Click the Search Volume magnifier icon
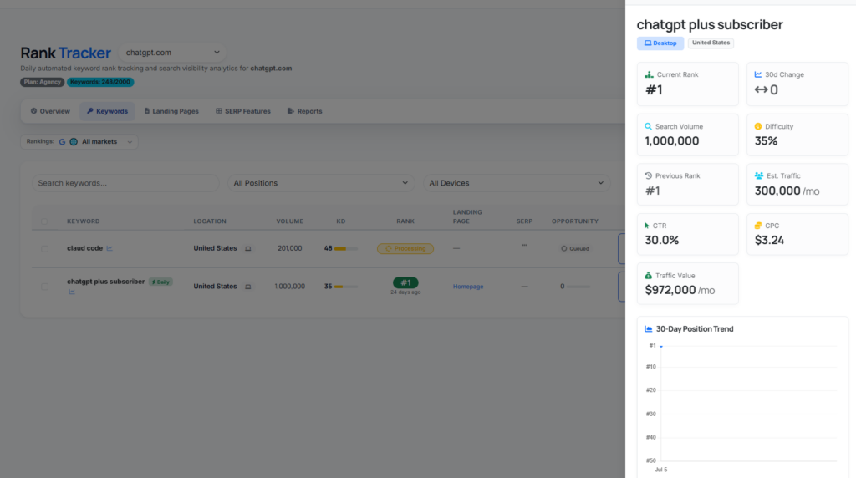Viewport: 856px width, 478px height. click(648, 126)
